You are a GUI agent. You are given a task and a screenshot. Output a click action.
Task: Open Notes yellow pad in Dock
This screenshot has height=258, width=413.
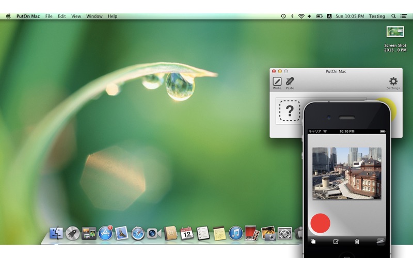tap(219, 233)
